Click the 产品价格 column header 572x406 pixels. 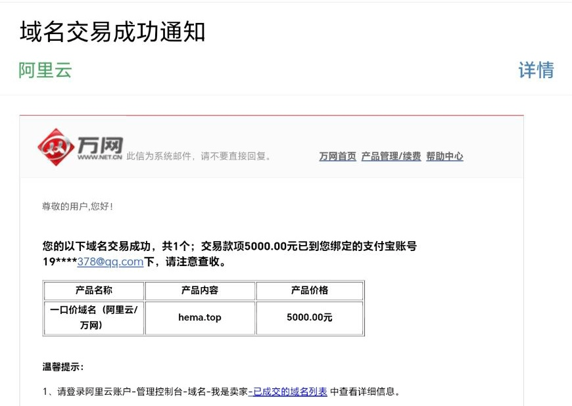(x=310, y=290)
